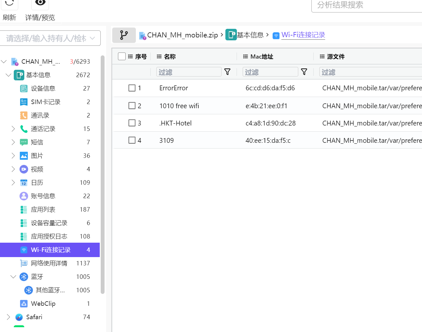
Task: Click the 序号 column header
Action: (x=141, y=57)
